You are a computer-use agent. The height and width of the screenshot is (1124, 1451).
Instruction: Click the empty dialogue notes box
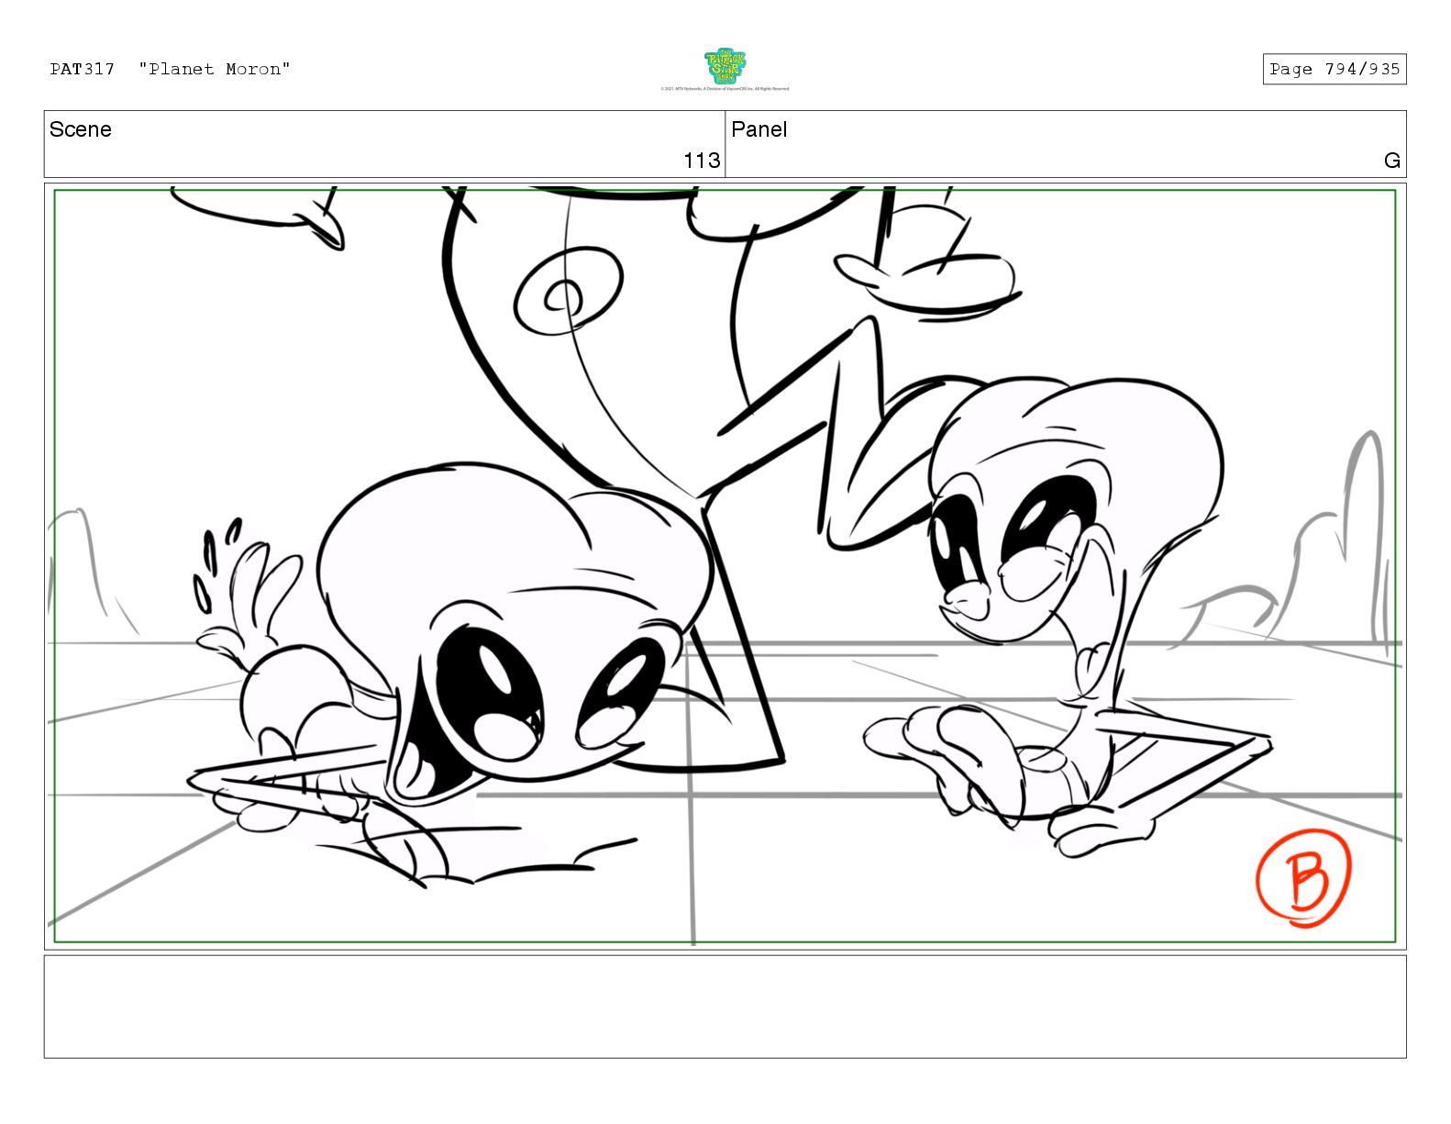coord(725,1007)
